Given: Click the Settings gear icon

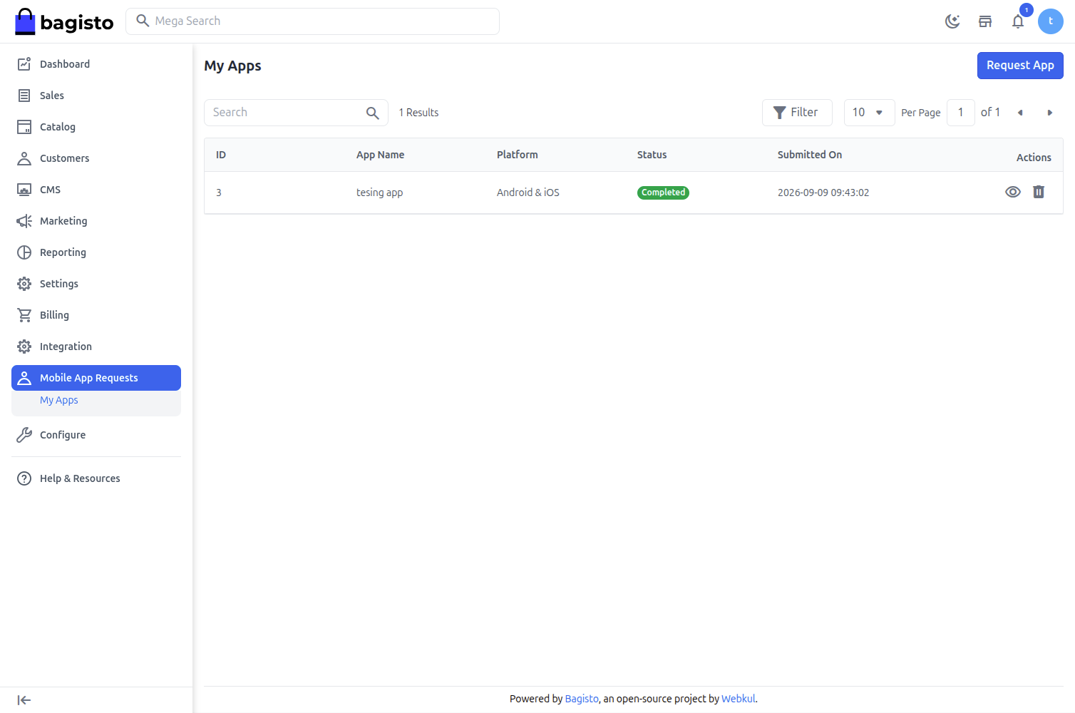Looking at the screenshot, I should click(x=24, y=284).
